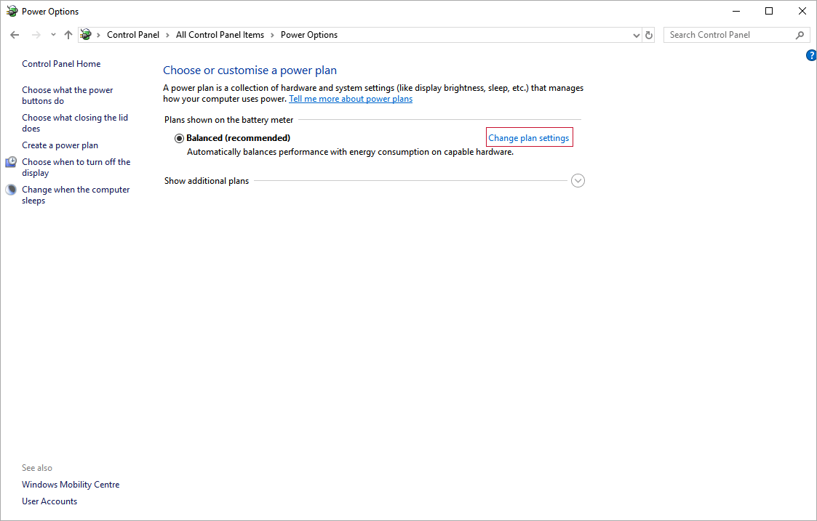This screenshot has width=817, height=521.
Task: Select the Balanced (recommended) radio button
Action: tap(179, 138)
